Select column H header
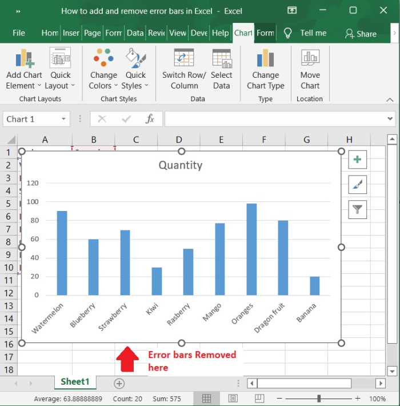The height and width of the screenshot is (406, 400). 349,140
